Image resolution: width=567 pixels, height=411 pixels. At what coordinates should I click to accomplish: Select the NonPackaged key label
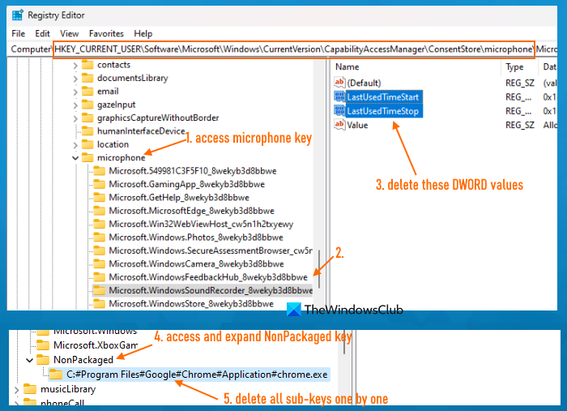pos(83,360)
